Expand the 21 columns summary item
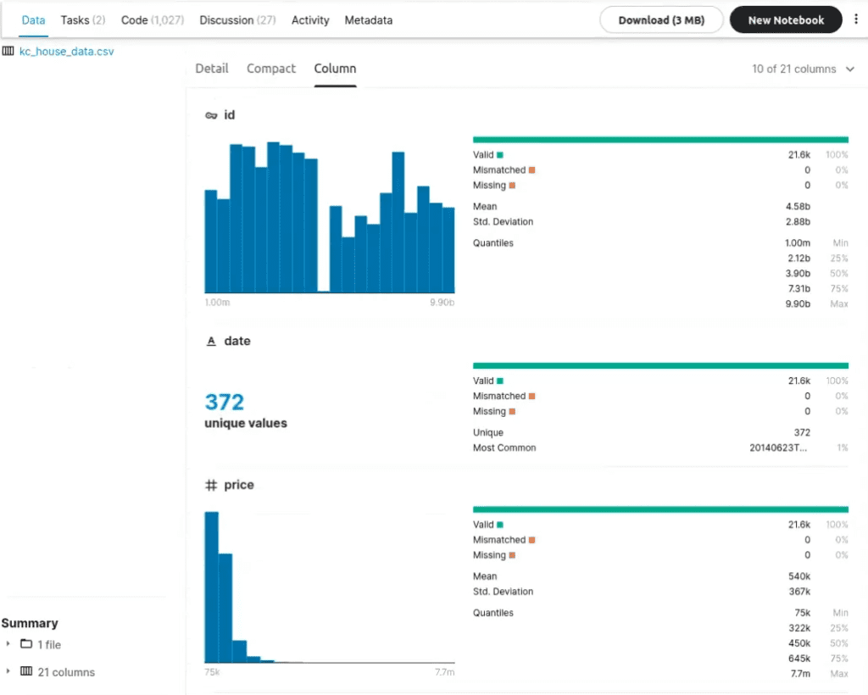Viewport: 868px width, 695px height. click(8, 671)
